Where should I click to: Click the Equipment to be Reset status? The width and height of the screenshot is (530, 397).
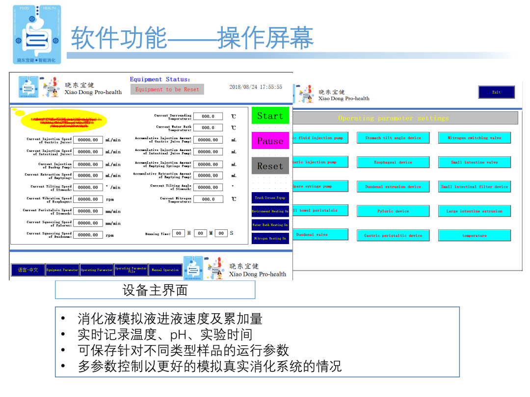pos(167,90)
